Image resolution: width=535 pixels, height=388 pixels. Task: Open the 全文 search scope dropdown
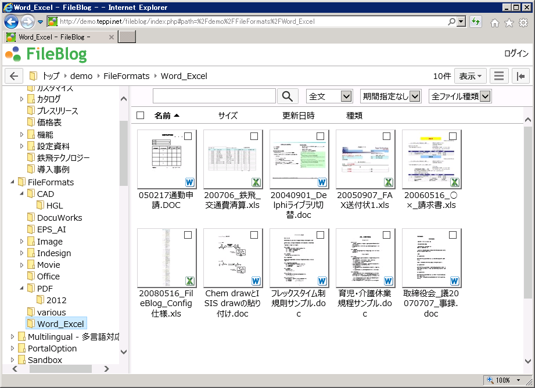(x=329, y=96)
